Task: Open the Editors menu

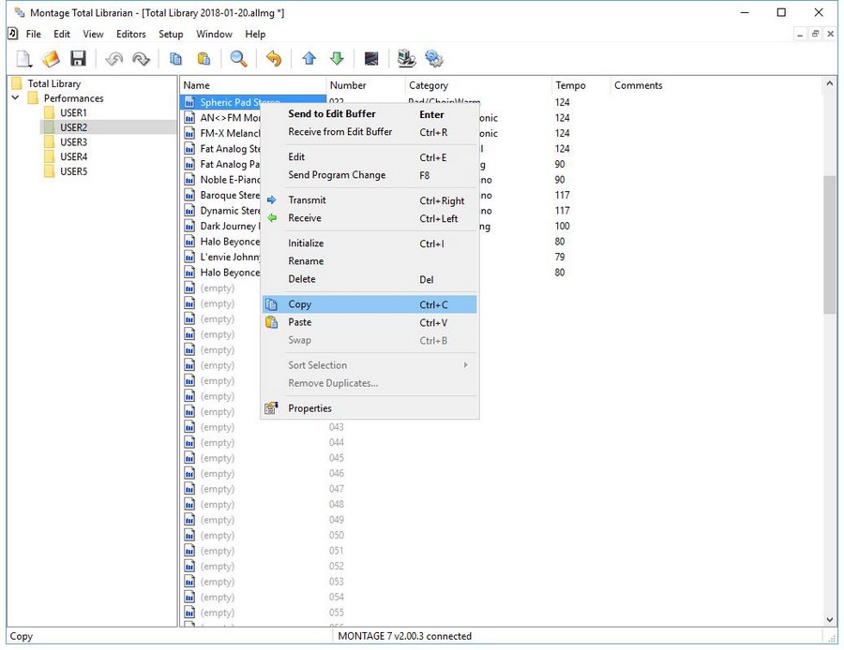Action: point(130,35)
